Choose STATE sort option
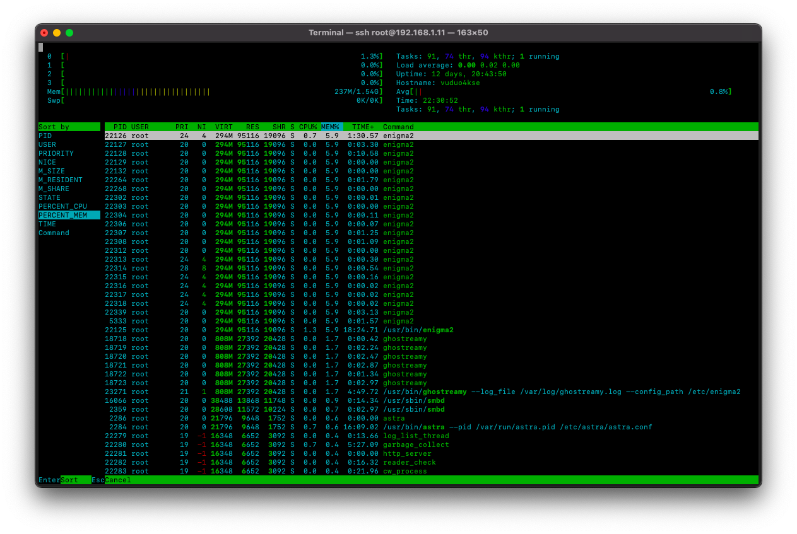 50,197
